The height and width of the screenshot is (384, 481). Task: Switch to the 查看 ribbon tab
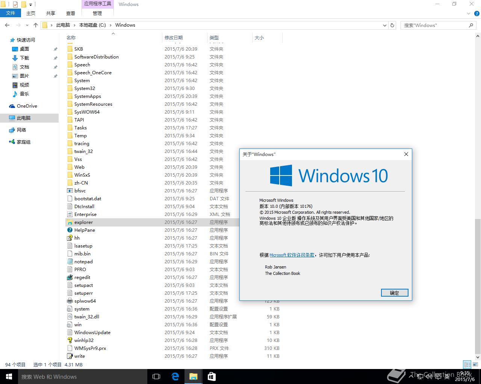click(x=71, y=13)
